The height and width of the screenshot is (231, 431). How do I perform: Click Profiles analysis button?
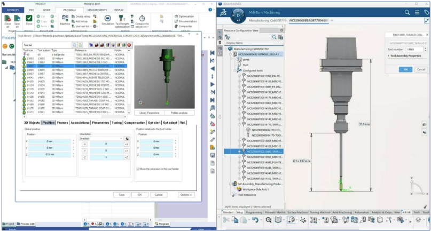click(179, 113)
